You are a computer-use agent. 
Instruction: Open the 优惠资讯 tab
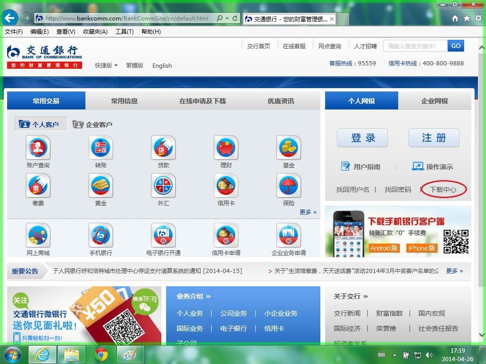tap(281, 101)
